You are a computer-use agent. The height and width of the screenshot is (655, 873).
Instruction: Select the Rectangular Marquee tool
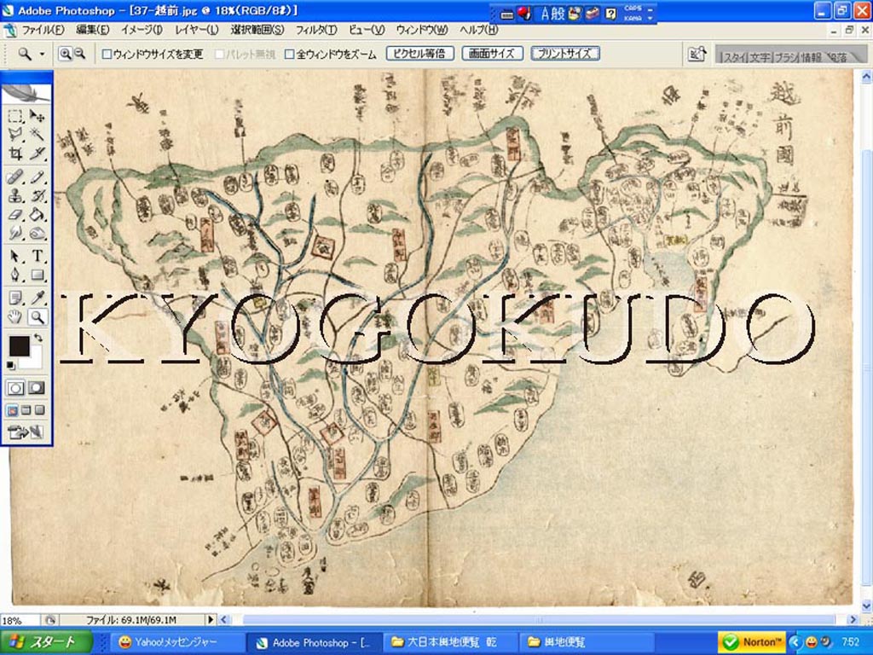15,115
